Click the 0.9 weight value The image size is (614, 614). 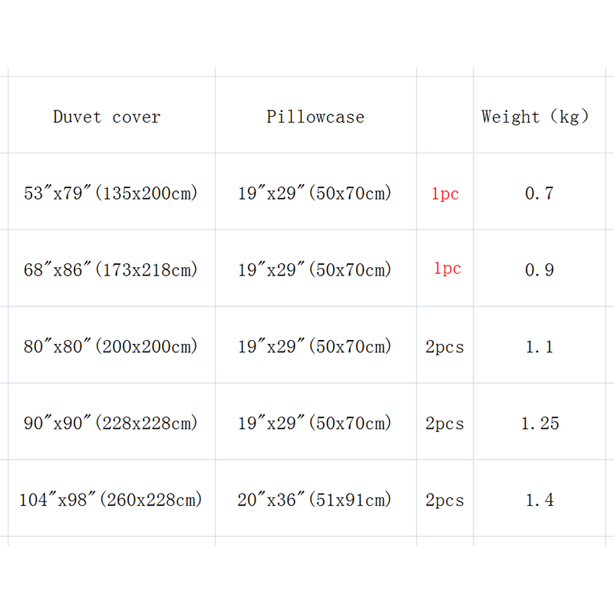click(x=539, y=270)
